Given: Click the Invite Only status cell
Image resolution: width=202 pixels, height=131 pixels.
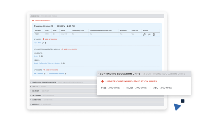Looking at the screenshot, I should (x=64, y=34).
